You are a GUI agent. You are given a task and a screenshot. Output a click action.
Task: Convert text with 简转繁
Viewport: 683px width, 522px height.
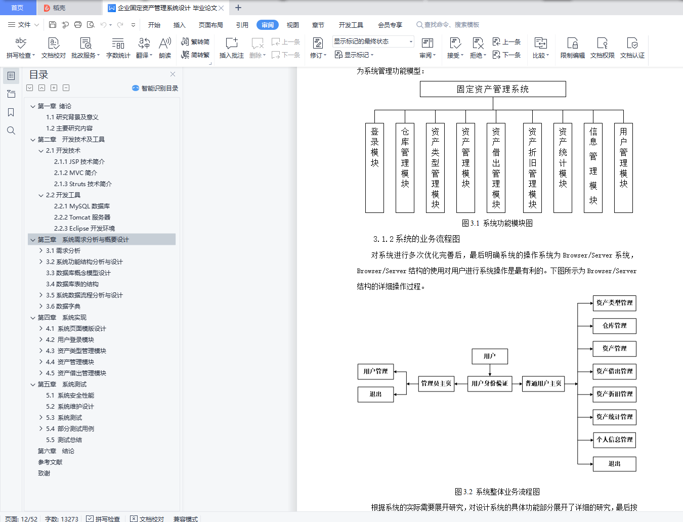(x=195, y=55)
